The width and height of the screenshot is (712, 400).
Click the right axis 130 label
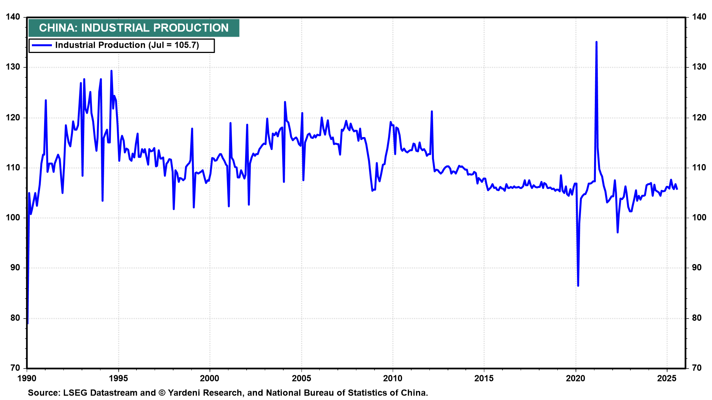(699, 67)
